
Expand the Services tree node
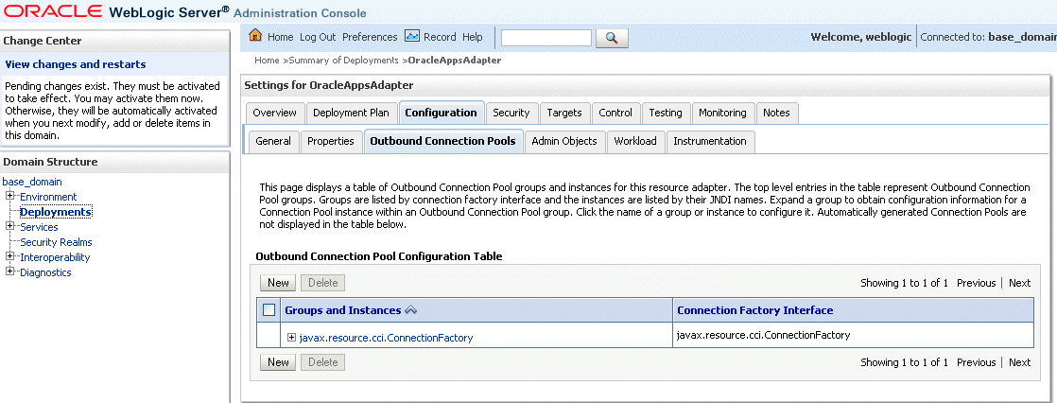pos(10,227)
